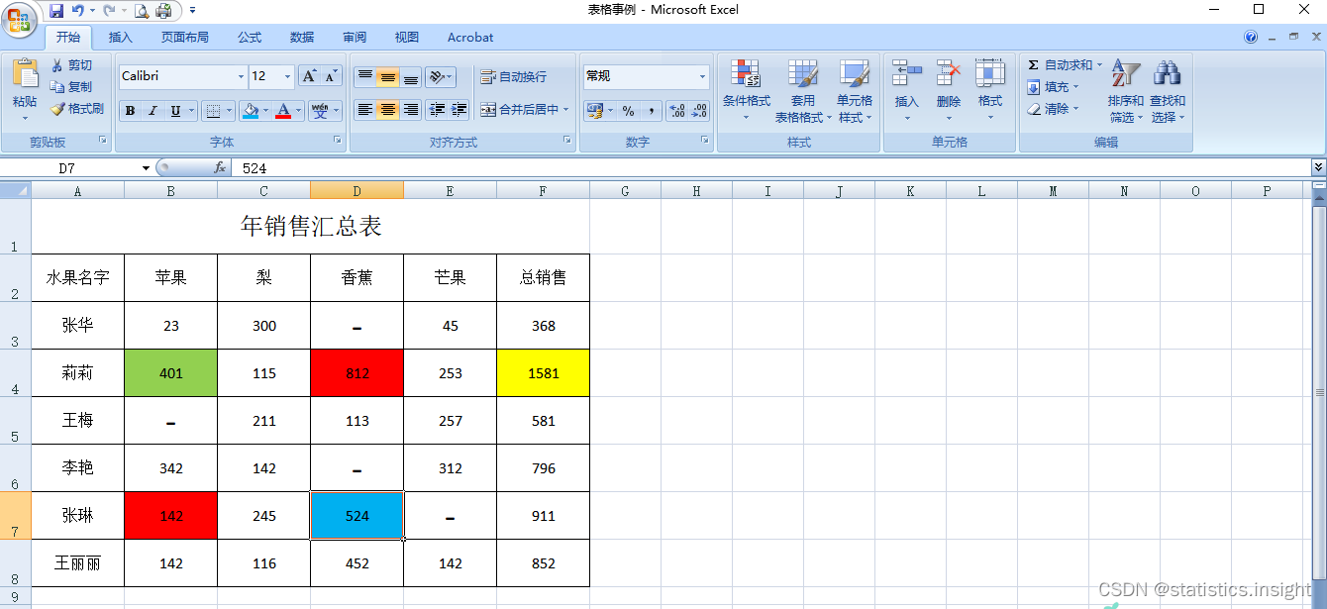1327x609 pixels.
Task: Apply the current fill color bucket
Action: (x=250, y=111)
